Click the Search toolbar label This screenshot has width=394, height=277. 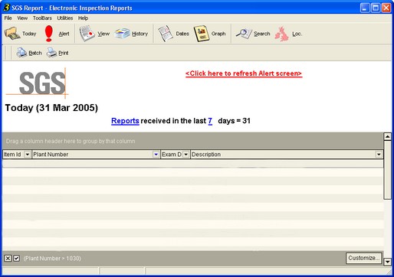click(x=261, y=34)
